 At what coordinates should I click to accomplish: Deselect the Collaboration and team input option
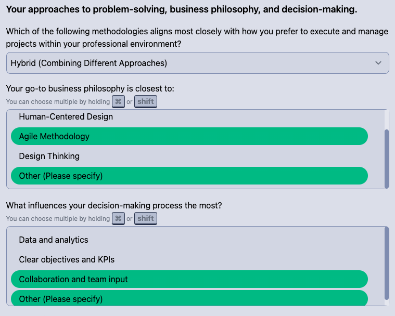189,279
